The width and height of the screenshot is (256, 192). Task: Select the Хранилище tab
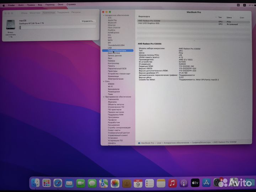49,12
